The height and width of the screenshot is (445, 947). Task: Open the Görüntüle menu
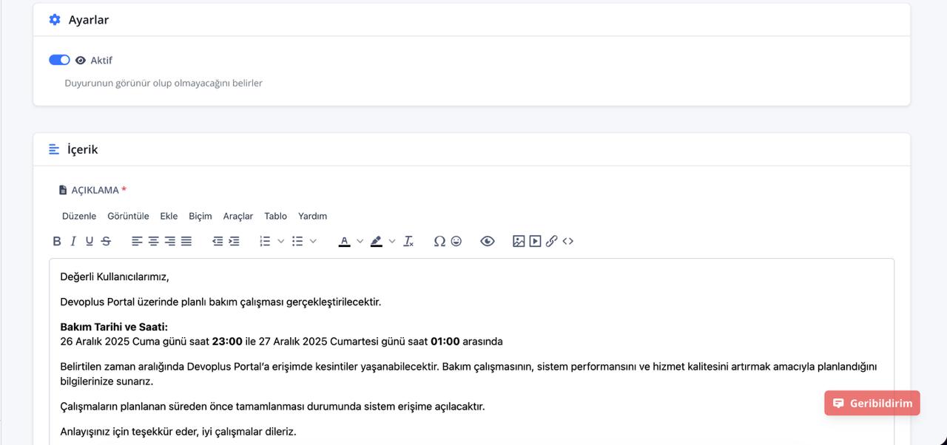128,216
